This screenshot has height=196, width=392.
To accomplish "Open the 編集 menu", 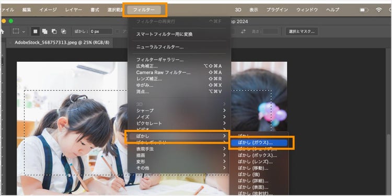I will pyautogui.click(x=27, y=10).
